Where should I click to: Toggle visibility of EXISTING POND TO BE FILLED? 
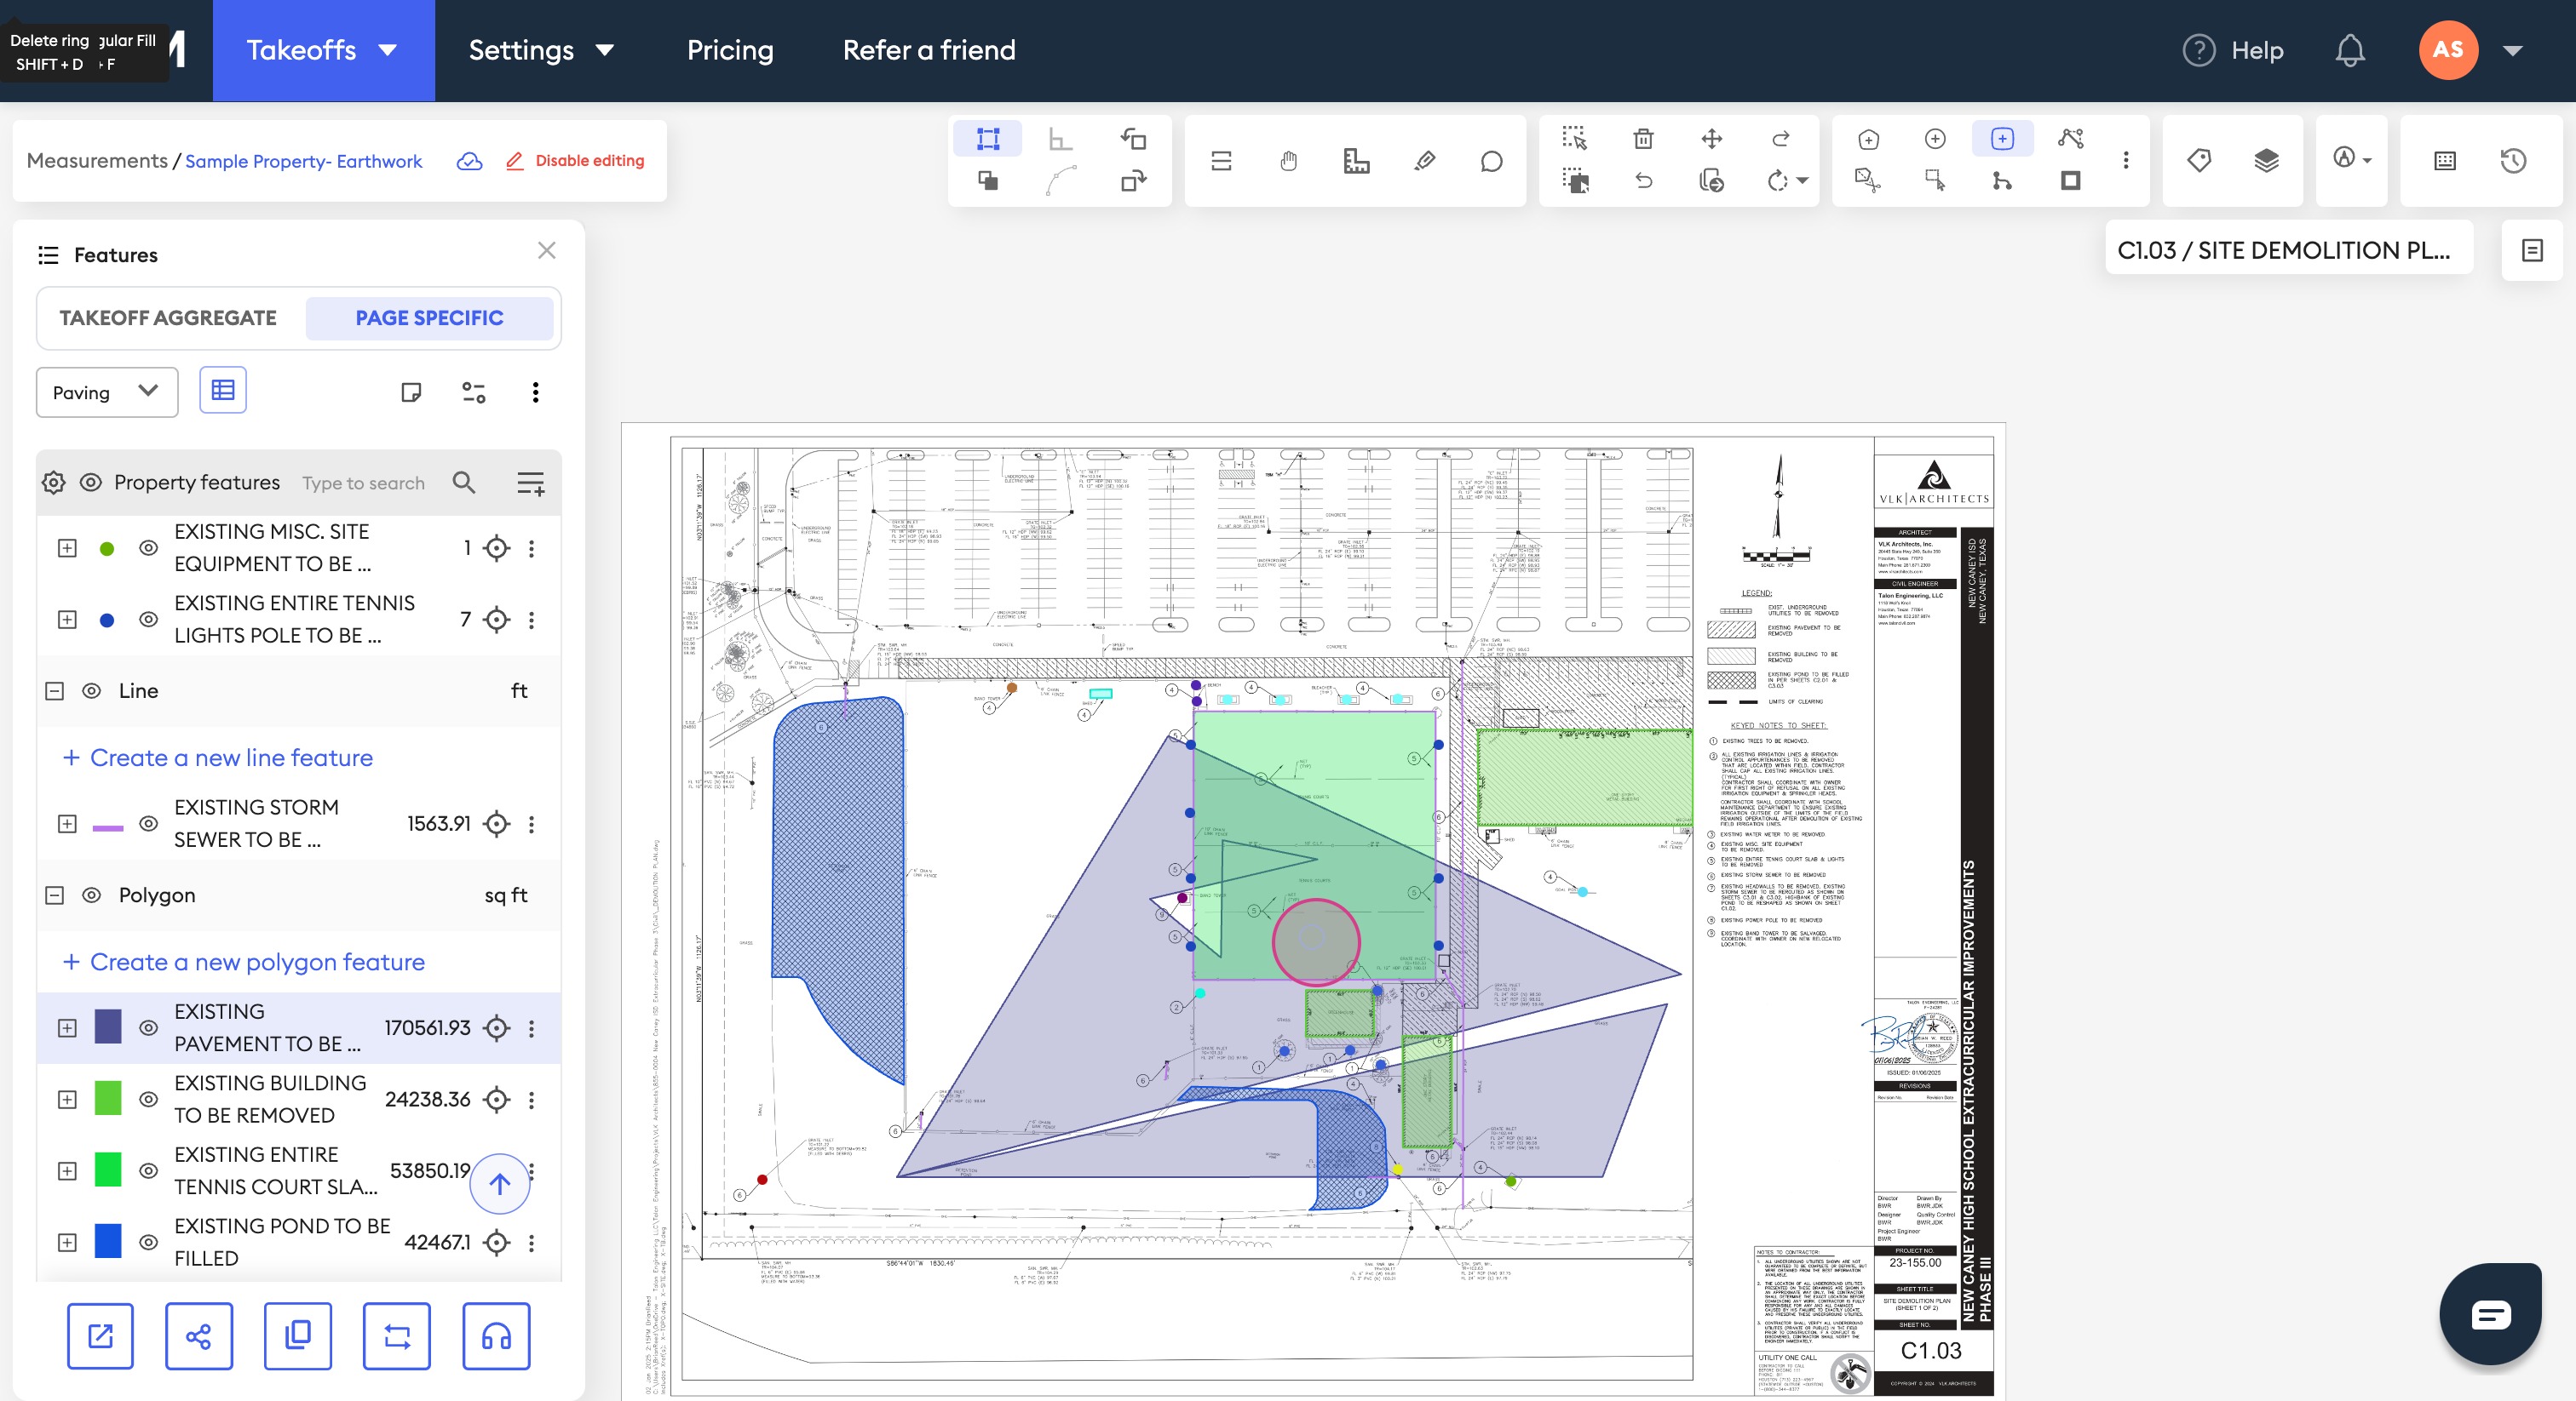tap(148, 1242)
